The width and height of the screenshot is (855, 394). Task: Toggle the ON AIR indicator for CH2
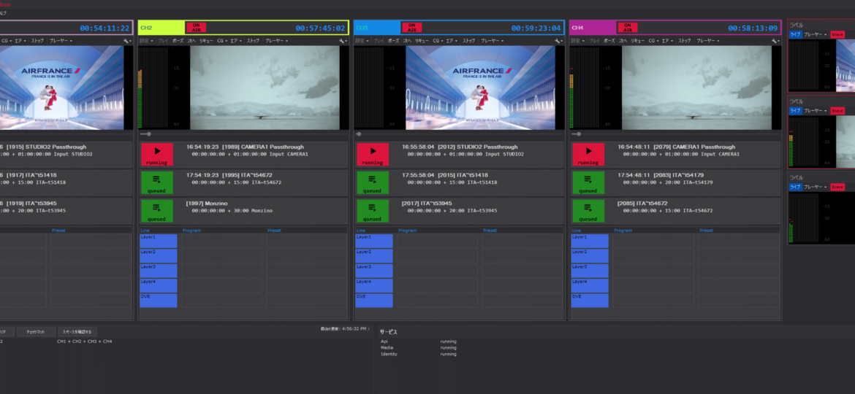(x=197, y=27)
